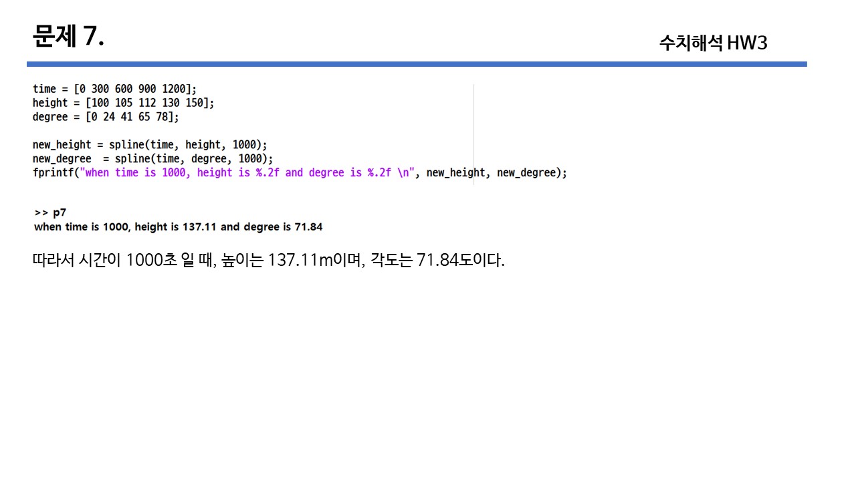Click the fprintf code line
This screenshot has height=481, width=856.
(300, 172)
